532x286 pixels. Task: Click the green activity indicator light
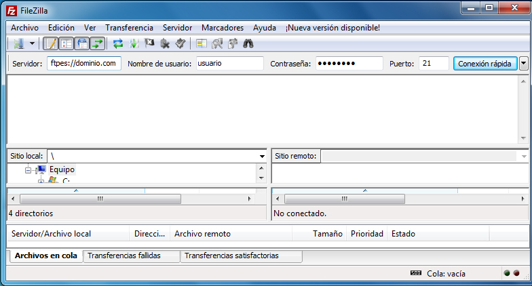tap(507, 273)
